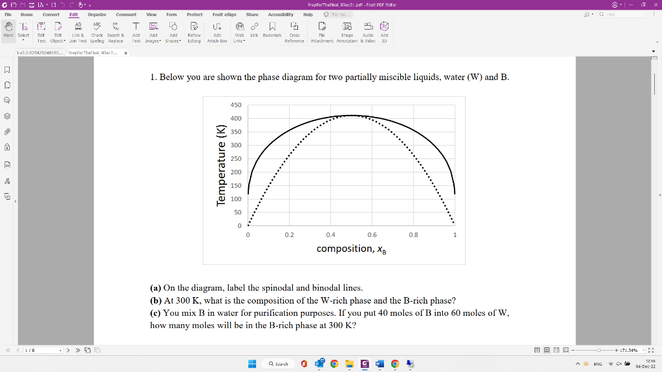Toggle the continuous facing view mode

(566, 350)
